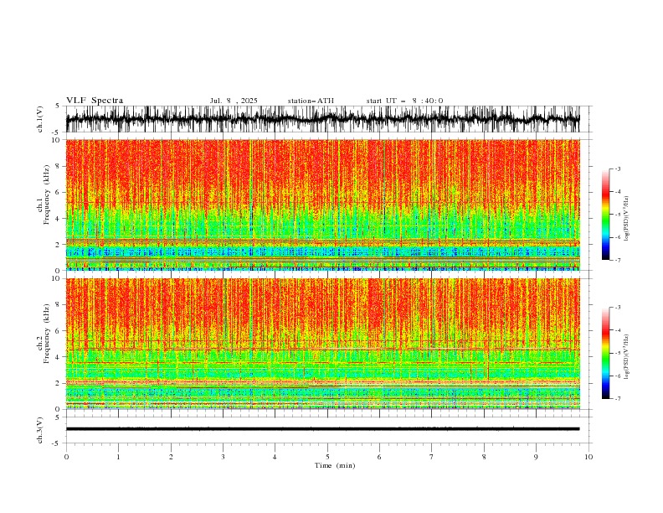The image size is (663, 513).
Task: Click the "10" tick on the time axis
Action: point(588,457)
